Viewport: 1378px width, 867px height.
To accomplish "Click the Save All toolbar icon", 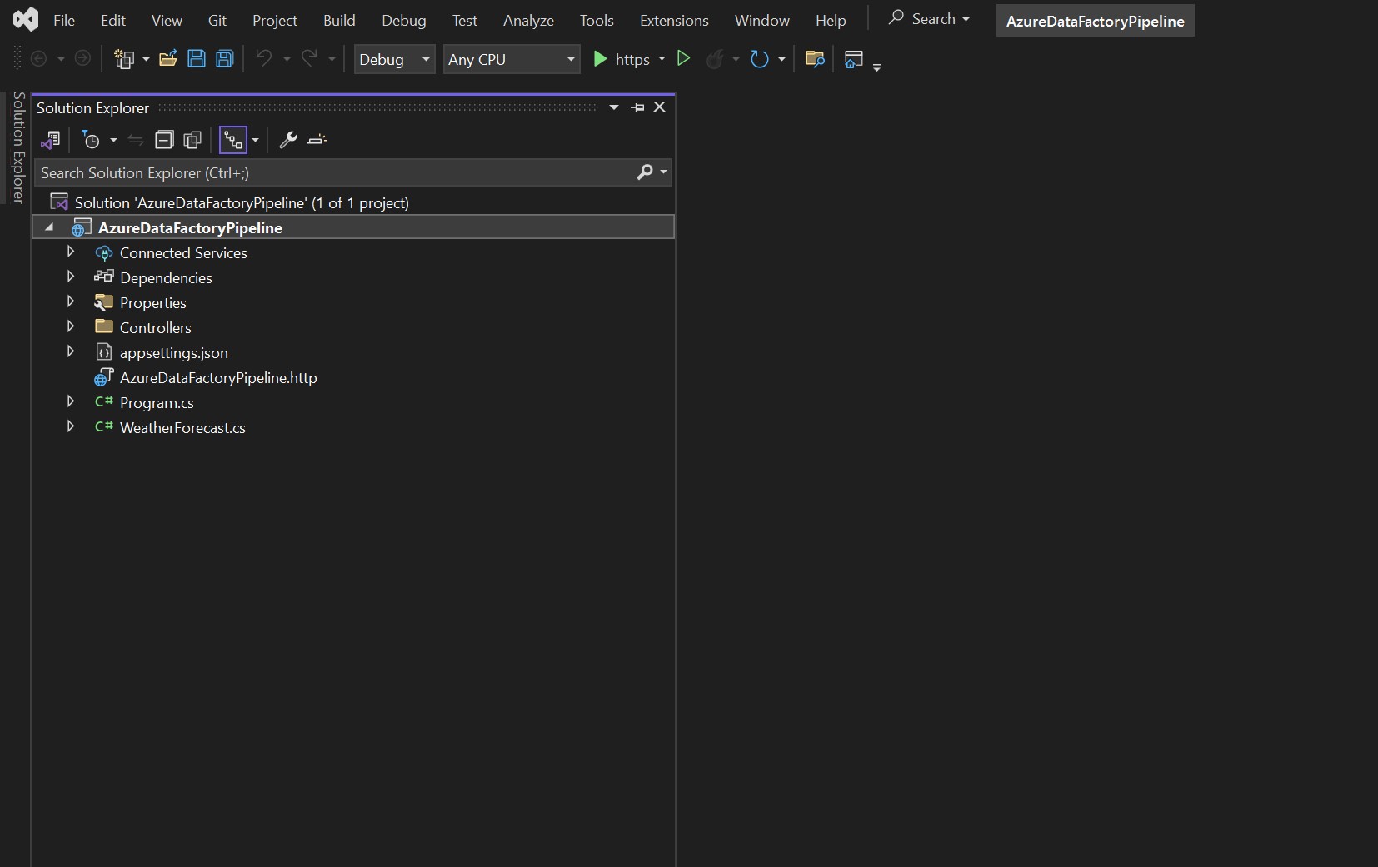I will point(225,59).
